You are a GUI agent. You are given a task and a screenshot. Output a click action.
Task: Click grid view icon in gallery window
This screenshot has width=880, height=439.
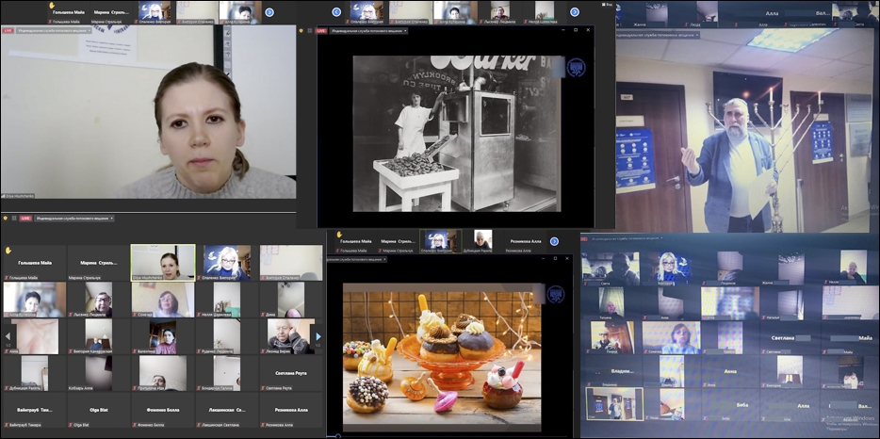[x=14, y=218]
